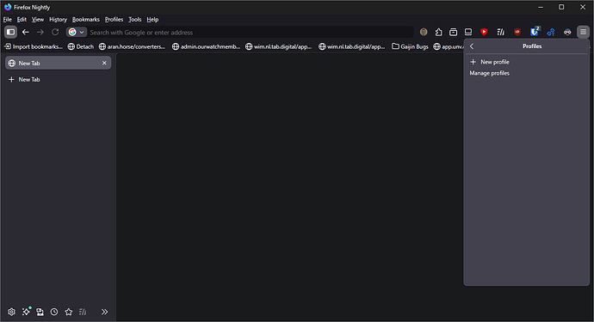Screen dimensions: 594x322
Task: Open the Extensions puzzle piece icon
Action: [x=438, y=32]
